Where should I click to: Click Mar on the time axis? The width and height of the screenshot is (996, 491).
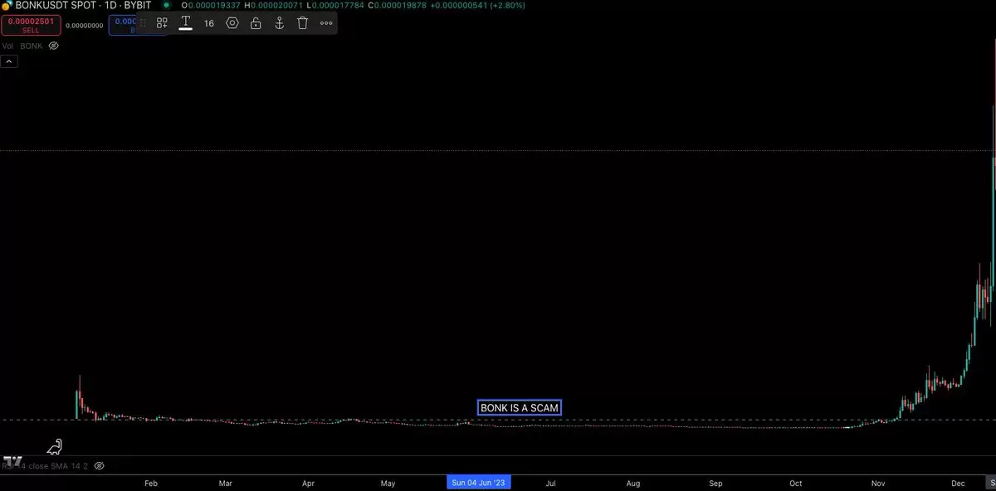click(226, 482)
